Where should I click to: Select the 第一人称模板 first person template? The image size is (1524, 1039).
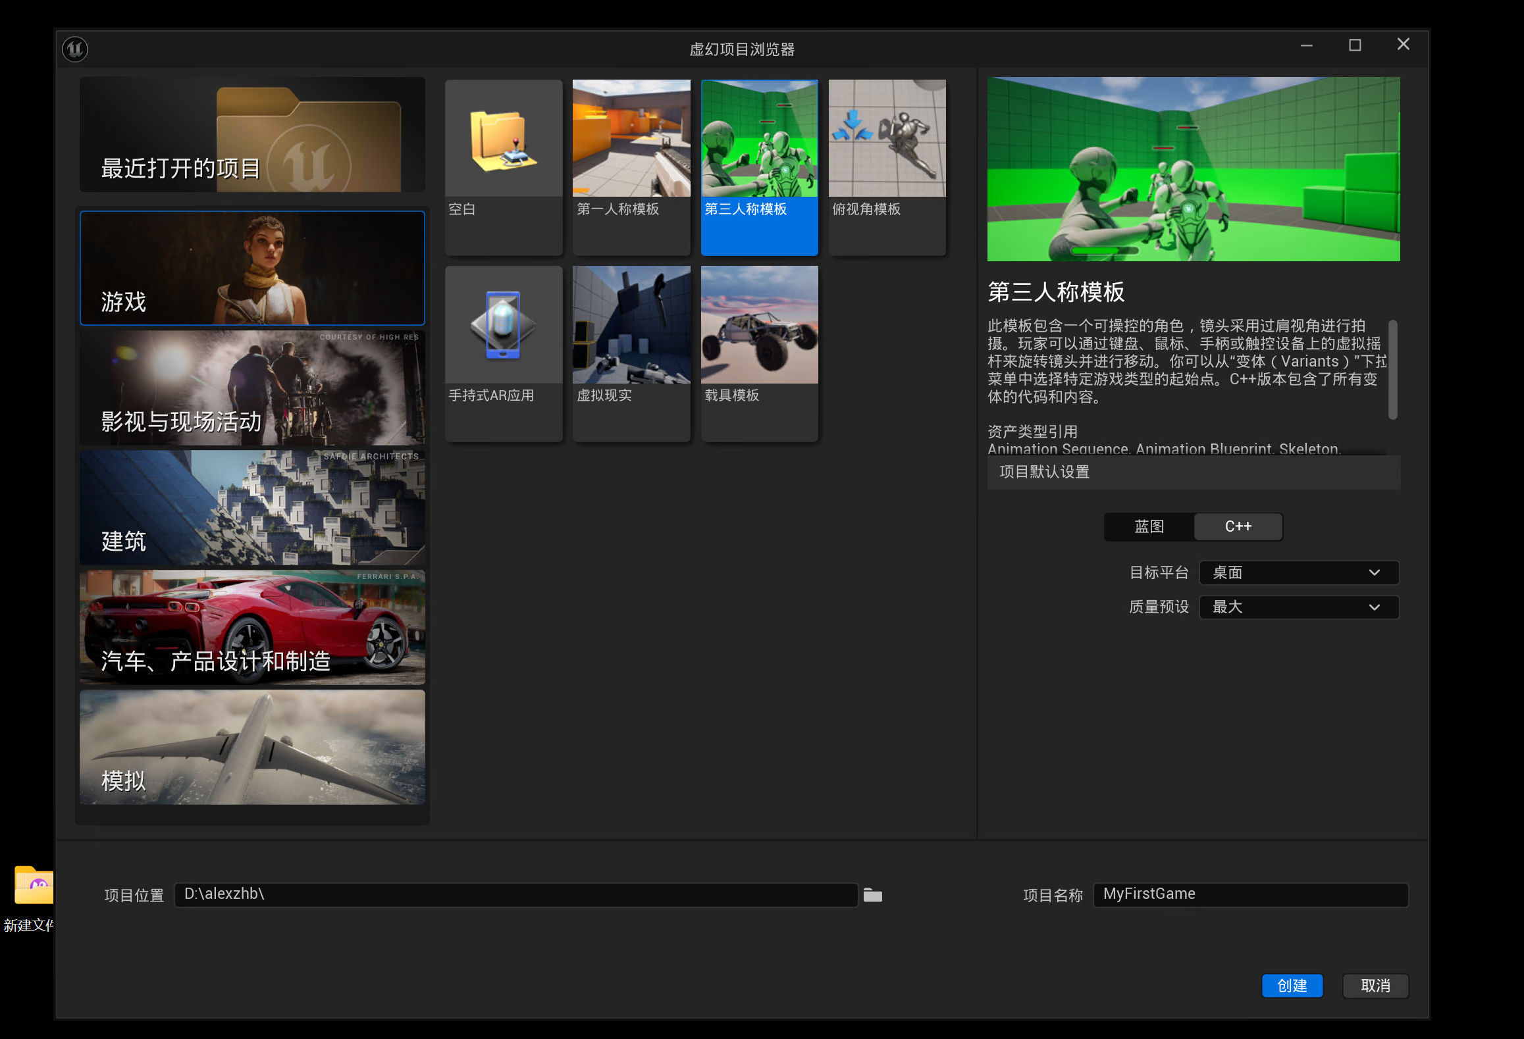point(631,167)
